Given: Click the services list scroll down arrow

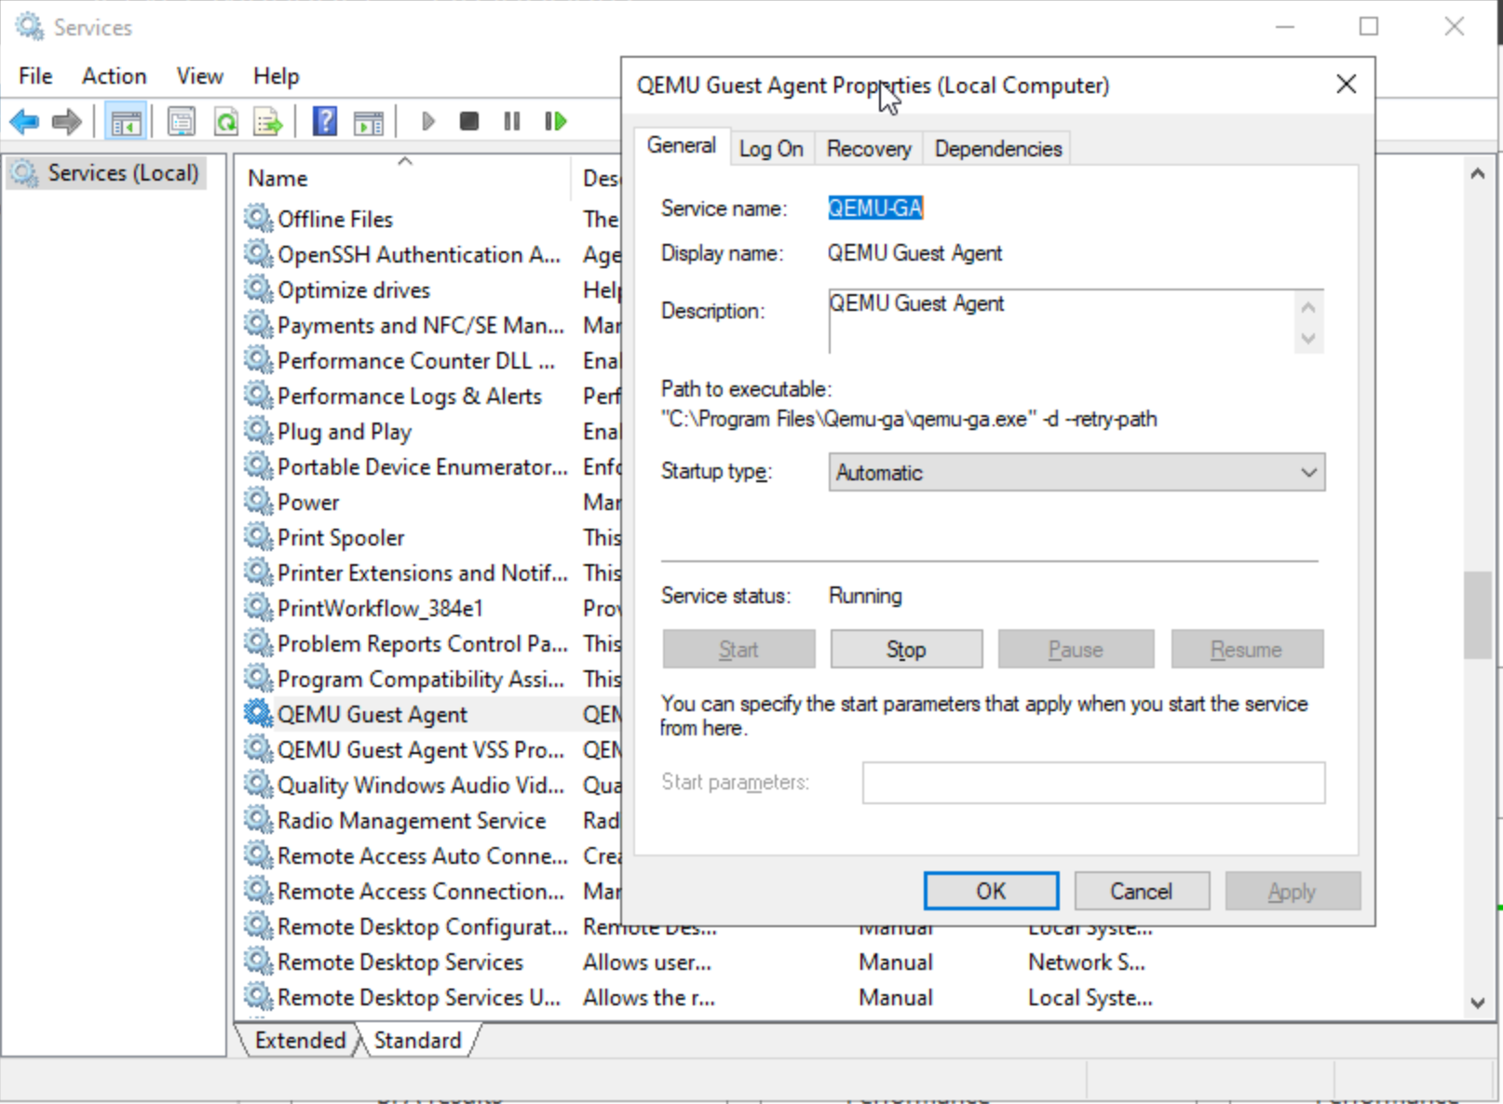Looking at the screenshot, I should 1477,1002.
